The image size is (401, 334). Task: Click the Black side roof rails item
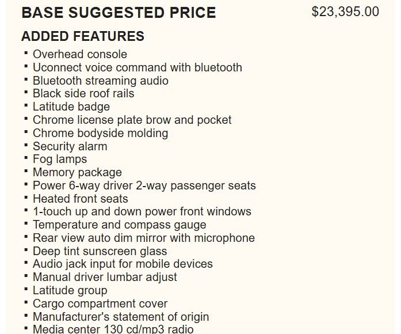click(83, 93)
